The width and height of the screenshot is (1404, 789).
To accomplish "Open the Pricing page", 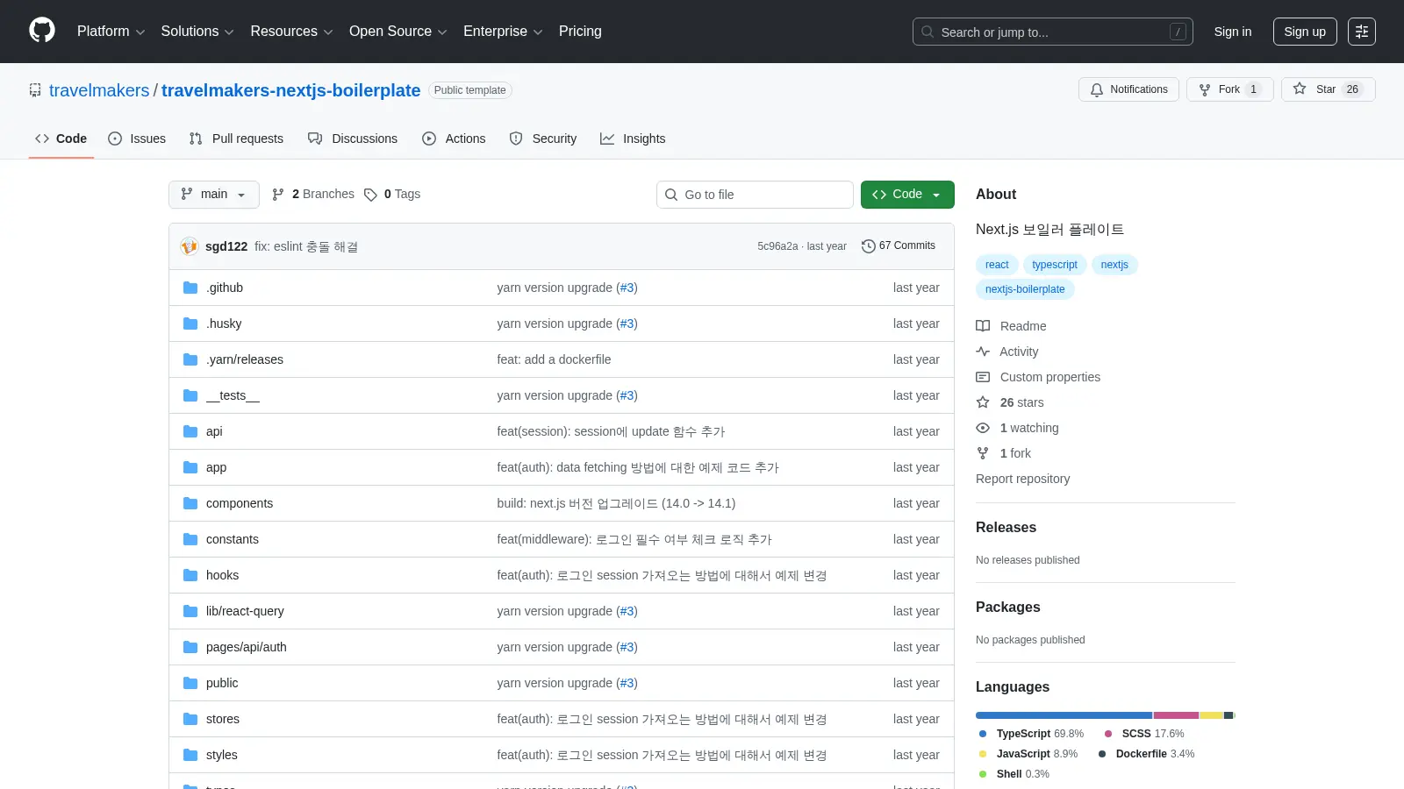I will [580, 32].
